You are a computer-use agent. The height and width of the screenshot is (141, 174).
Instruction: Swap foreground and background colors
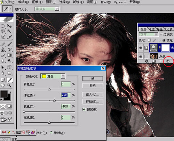(10, 91)
